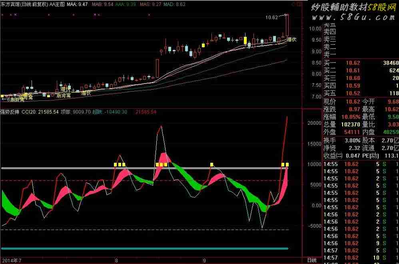Click the gray 顶部 threshold line
399x264 pixels.
(x=145, y=168)
